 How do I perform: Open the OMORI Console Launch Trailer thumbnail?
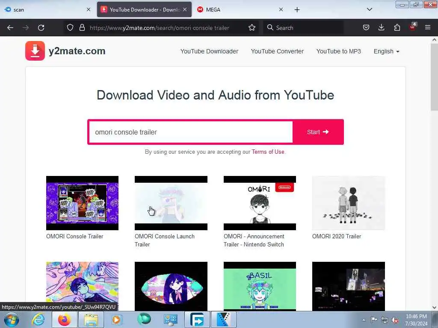pos(171,203)
